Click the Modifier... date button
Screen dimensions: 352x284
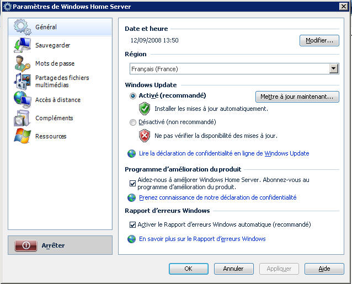(319, 40)
